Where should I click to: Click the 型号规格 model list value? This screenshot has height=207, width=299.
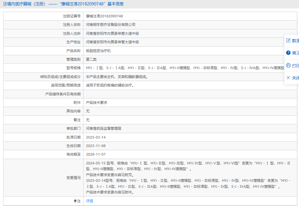[185, 68]
